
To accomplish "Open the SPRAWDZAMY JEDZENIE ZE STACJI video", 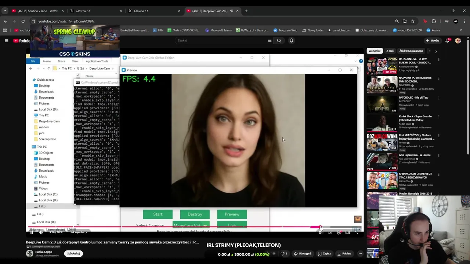I will pyautogui.click(x=382, y=180).
